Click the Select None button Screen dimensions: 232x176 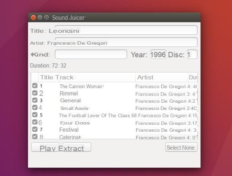pos(181,147)
